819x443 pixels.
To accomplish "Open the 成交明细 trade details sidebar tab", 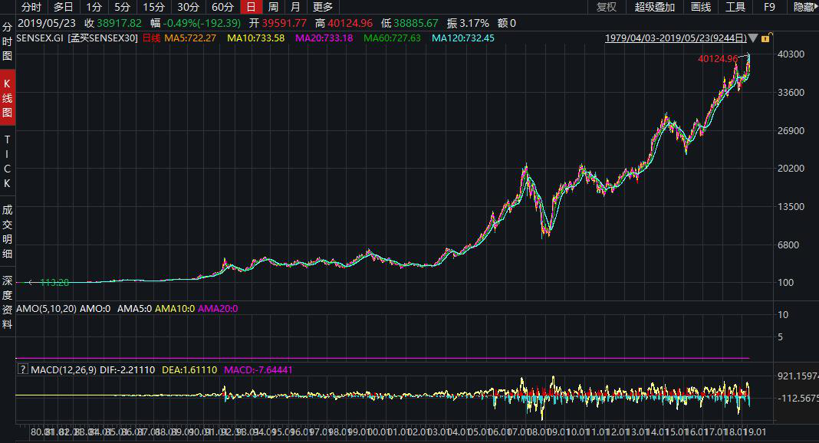I will [8, 231].
